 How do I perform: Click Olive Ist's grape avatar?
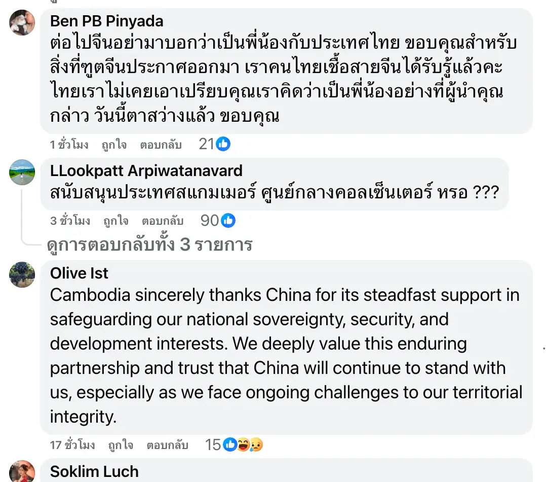pyautogui.click(x=22, y=274)
